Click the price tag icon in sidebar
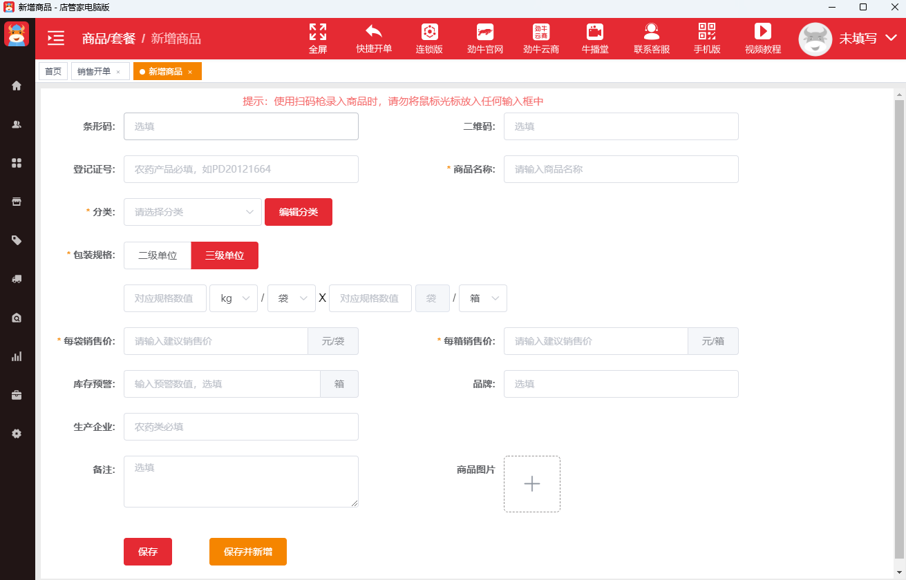 click(17, 240)
